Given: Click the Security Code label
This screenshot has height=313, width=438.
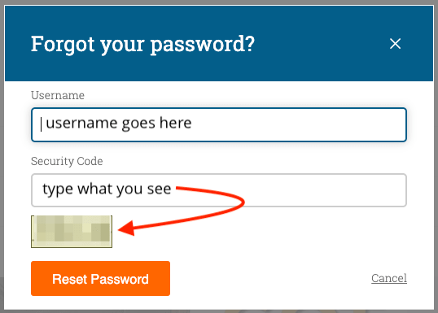Looking at the screenshot, I should point(67,161).
